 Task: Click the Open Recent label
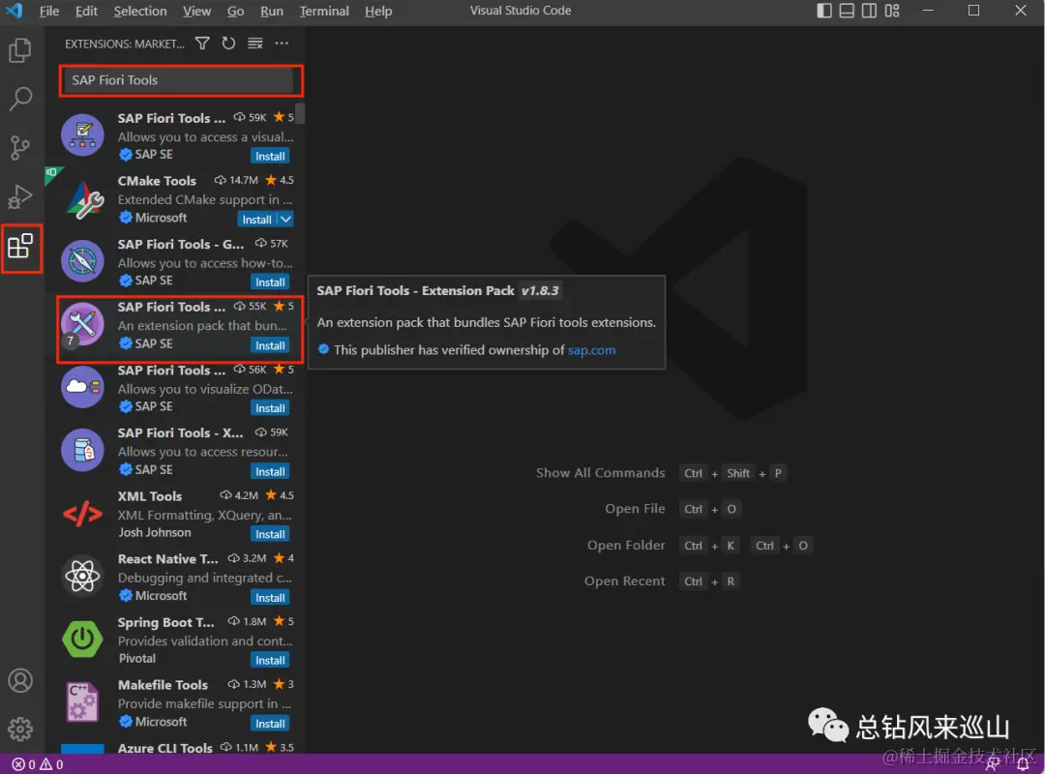click(624, 580)
